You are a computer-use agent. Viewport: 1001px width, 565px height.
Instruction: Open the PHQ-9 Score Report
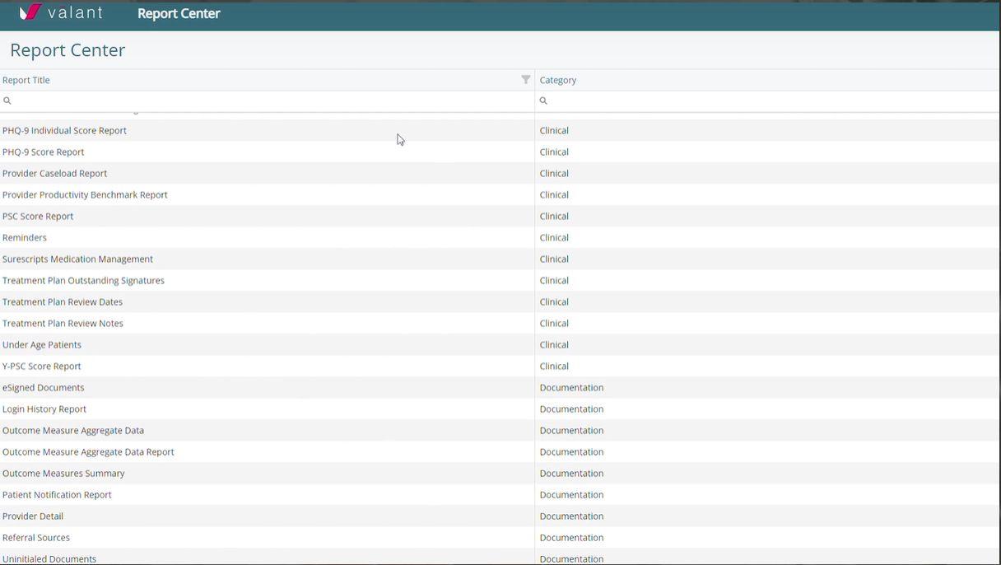(44, 152)
